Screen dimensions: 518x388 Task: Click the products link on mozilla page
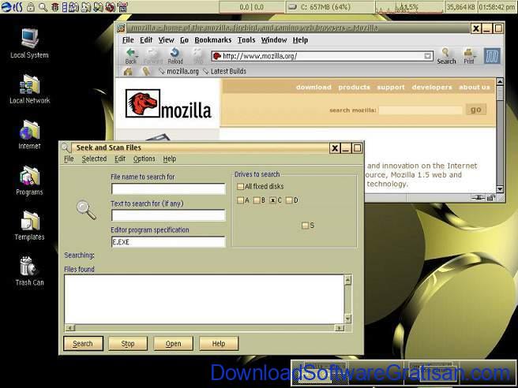click(x=354, y=87)
